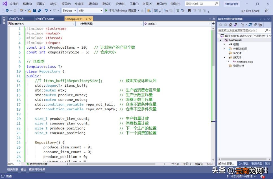Click the Open File folder icon
This screenshot has width=273, height=179.
coord(29,11)
